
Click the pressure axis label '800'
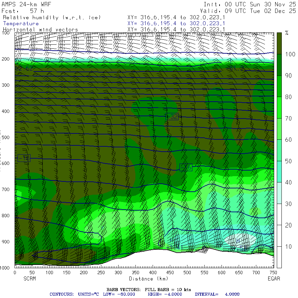[x=6, y=216]
